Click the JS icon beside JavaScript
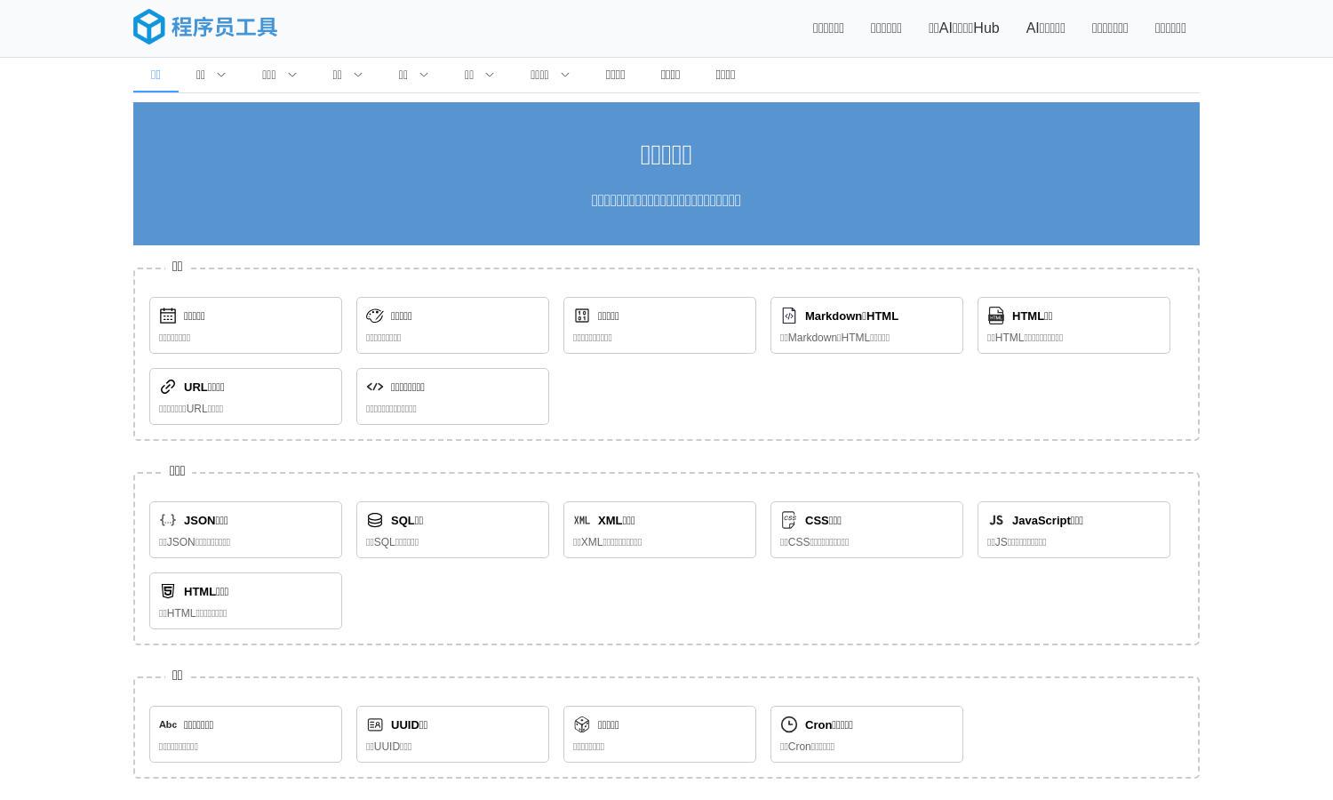1333x800 pixels. [x=996, y=520]
